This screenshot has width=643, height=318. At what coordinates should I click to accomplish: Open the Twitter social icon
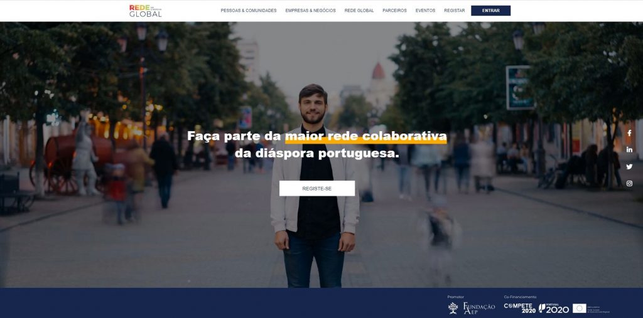[x=629, y=167]
